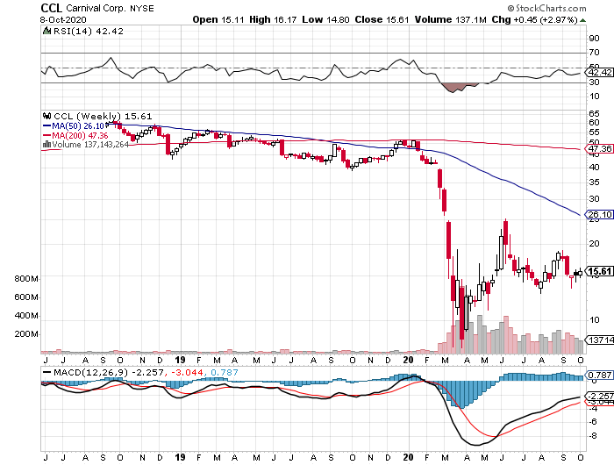Image resolution: width=614 pixels, height=465 pixels.
Task: Click the price axis label 40
Action: [x=594, y=168]
